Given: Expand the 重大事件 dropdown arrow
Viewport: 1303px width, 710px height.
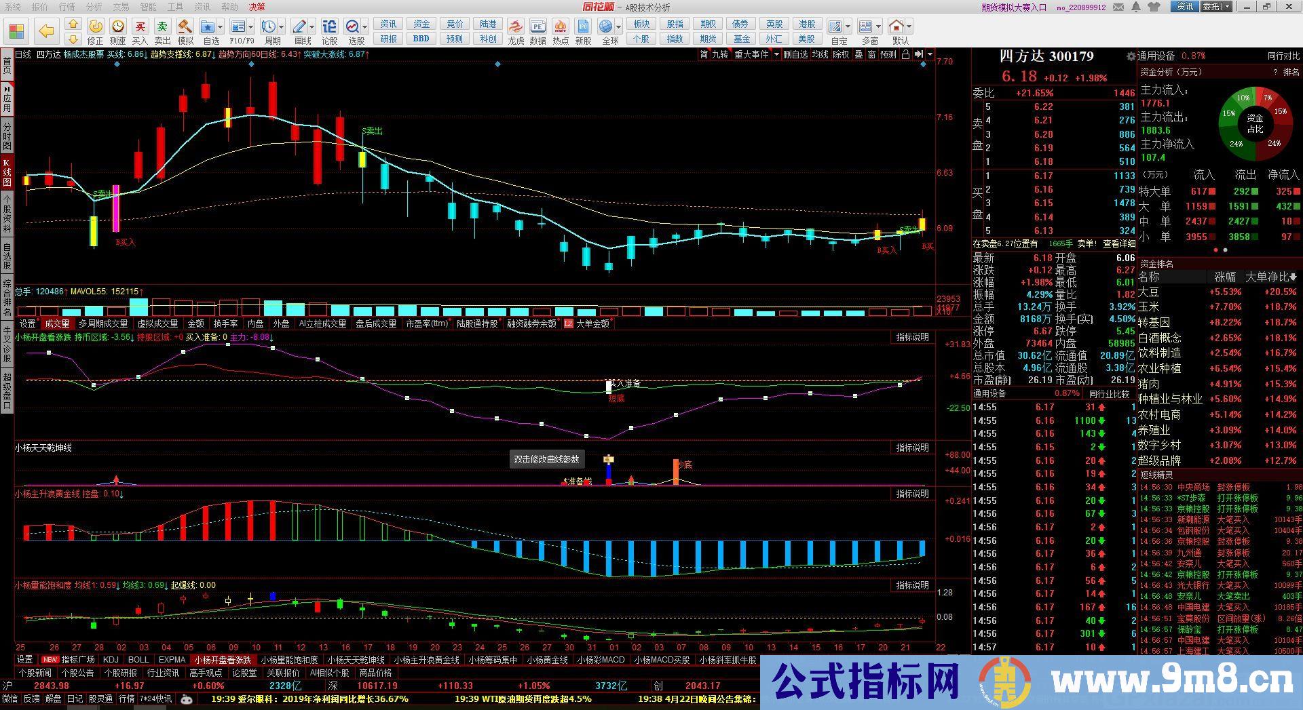Looking at the screenshot, I should click(776, 54).
